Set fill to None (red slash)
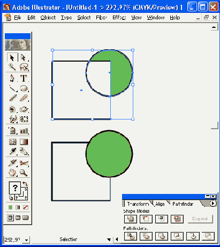 [26, 207]
